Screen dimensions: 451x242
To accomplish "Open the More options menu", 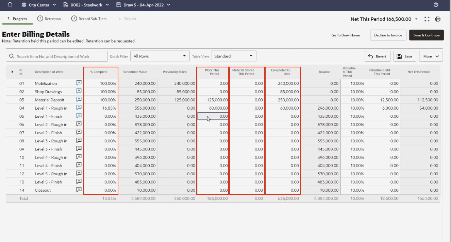I will click(431, 57).
